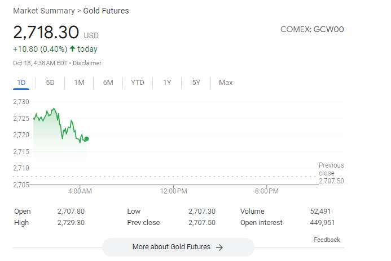Click the Market Summary breadcrumb link
Screen dimensions: 391x261
point(43,11)
